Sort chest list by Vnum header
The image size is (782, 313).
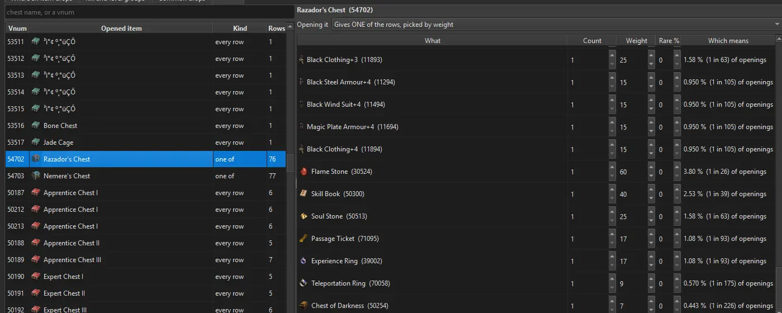click(17, 28)
